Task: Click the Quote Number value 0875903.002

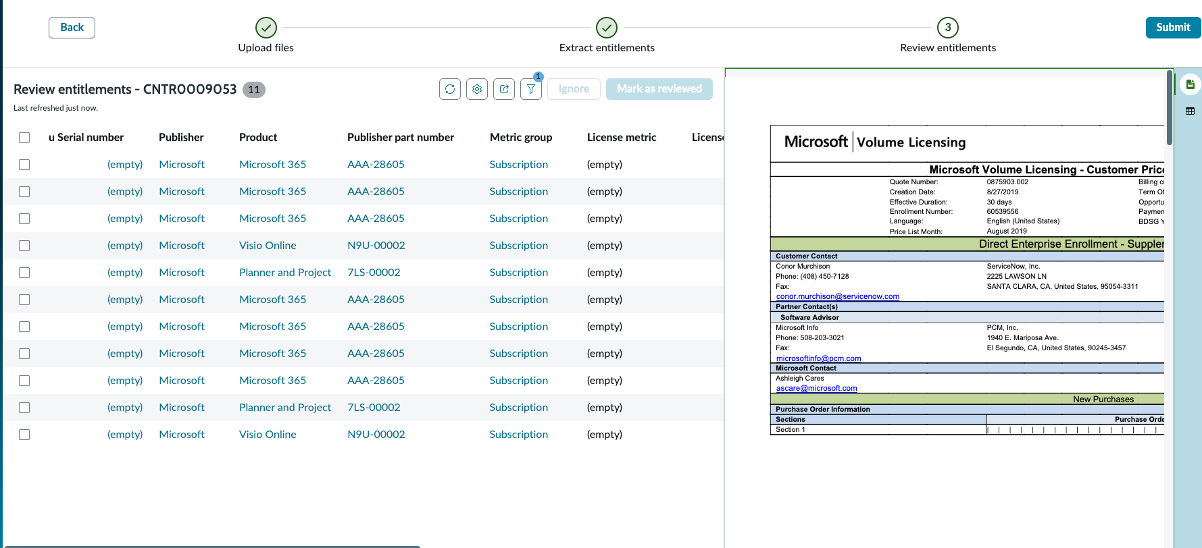Action: point(1007,182)
